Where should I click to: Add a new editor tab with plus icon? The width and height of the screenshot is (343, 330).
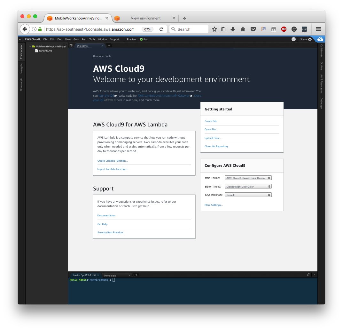coord(109,45)
